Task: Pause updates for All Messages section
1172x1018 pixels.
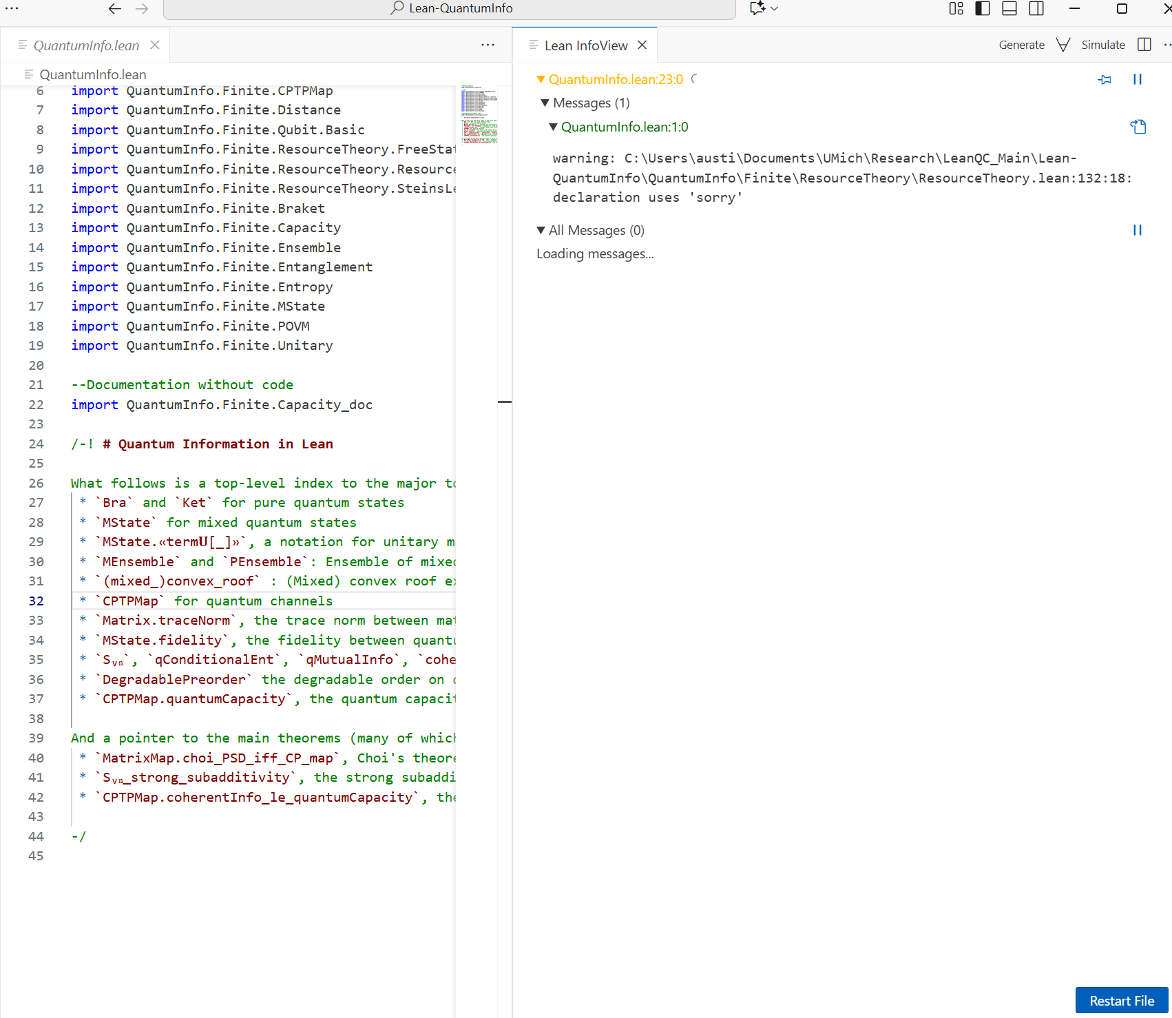Action: [x=1137, y=230]
